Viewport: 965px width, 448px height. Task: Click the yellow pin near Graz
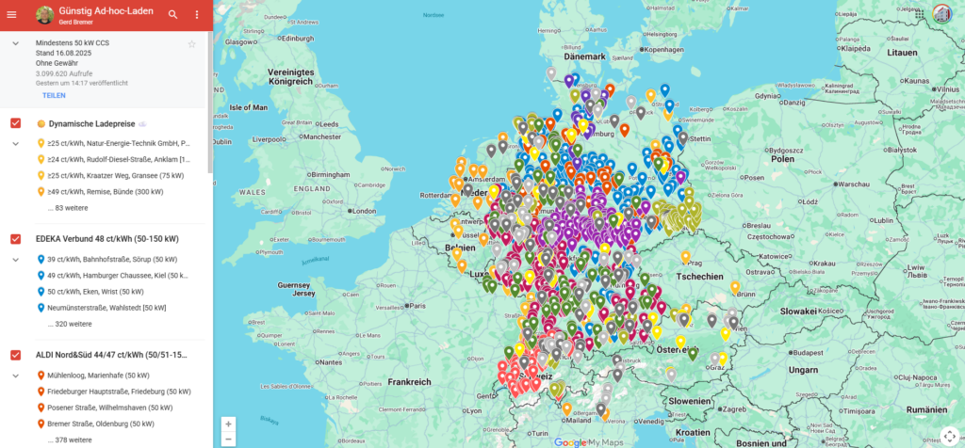(723, 359)
